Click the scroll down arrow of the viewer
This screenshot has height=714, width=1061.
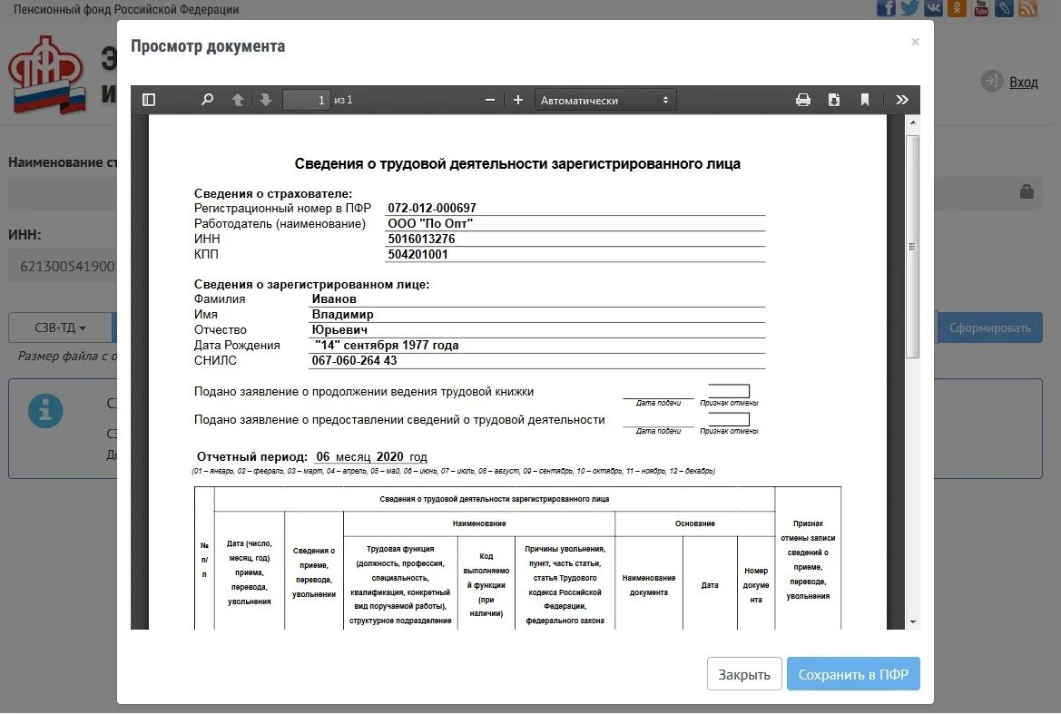913,622
